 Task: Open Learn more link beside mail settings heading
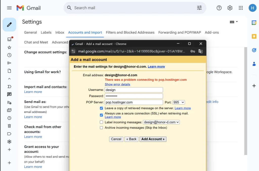coord(156,67)
